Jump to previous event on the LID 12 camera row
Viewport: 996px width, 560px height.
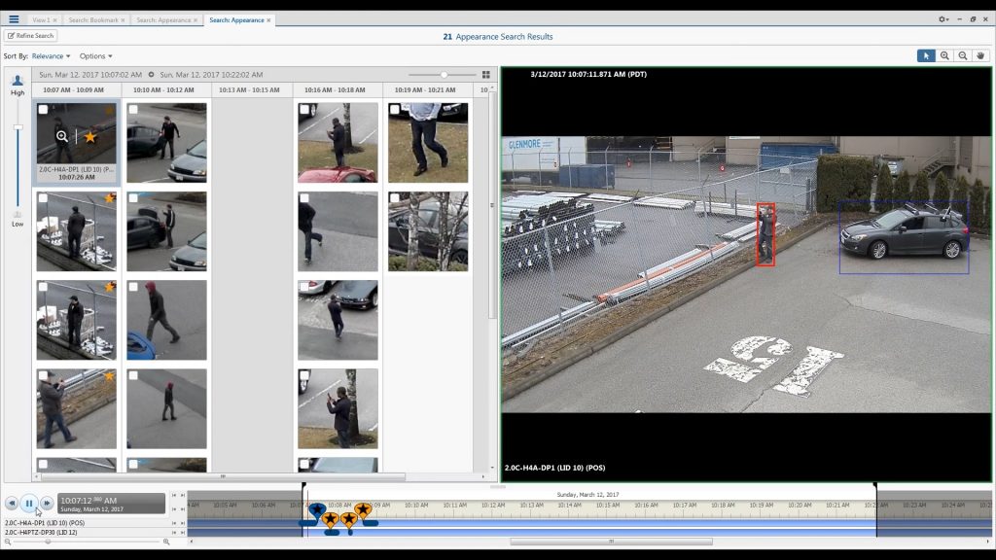point(174,533)
